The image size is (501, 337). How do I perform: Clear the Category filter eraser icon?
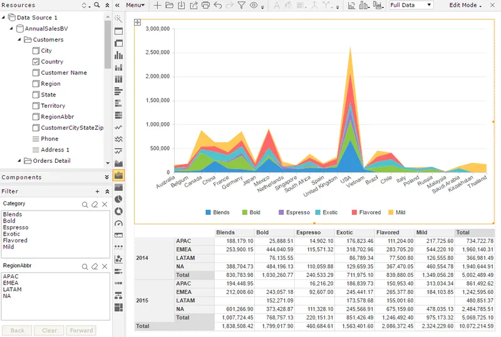click(95, 204)
